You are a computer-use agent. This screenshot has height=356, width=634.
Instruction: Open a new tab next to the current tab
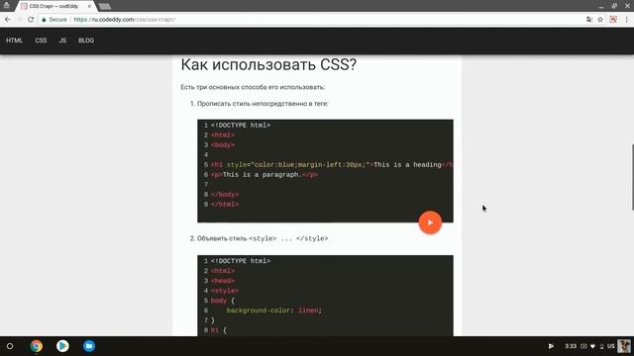click(x=105, y=7)
